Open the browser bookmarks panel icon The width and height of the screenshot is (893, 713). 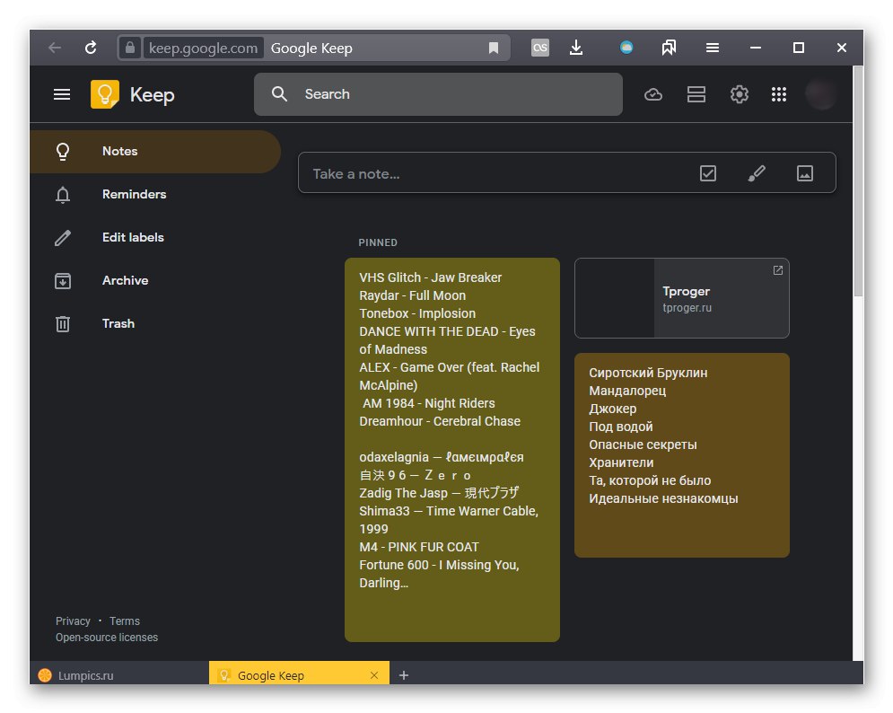(669, 48)
